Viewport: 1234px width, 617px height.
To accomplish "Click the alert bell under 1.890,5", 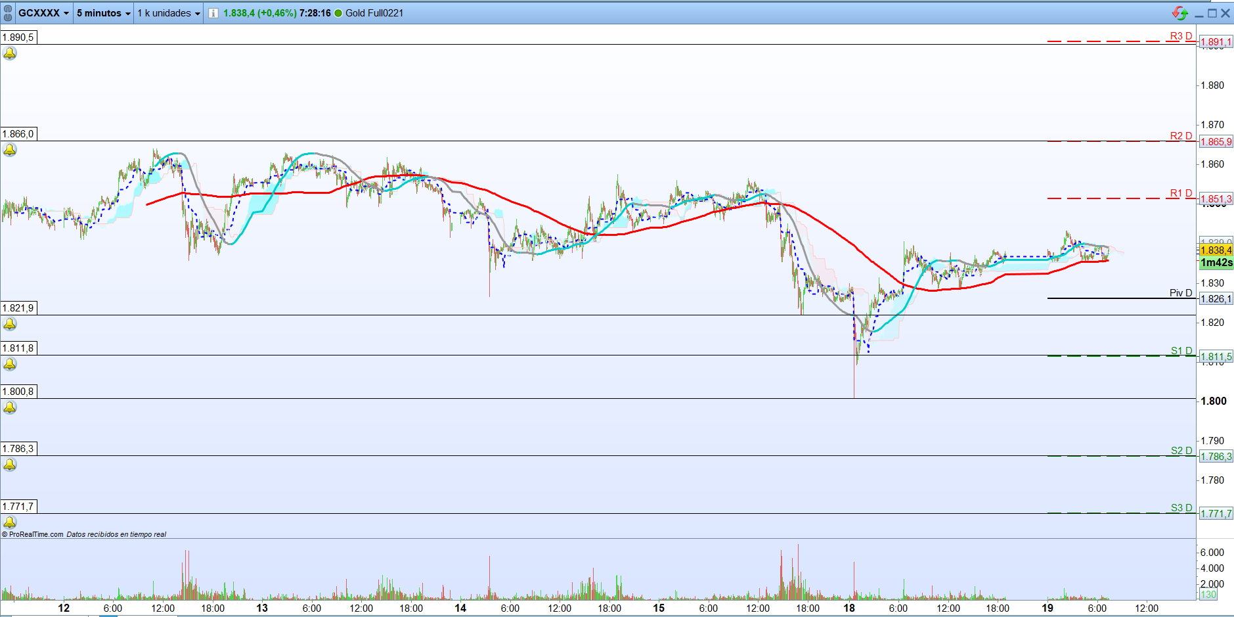I will pyautogui.click(x=10, y=53).
